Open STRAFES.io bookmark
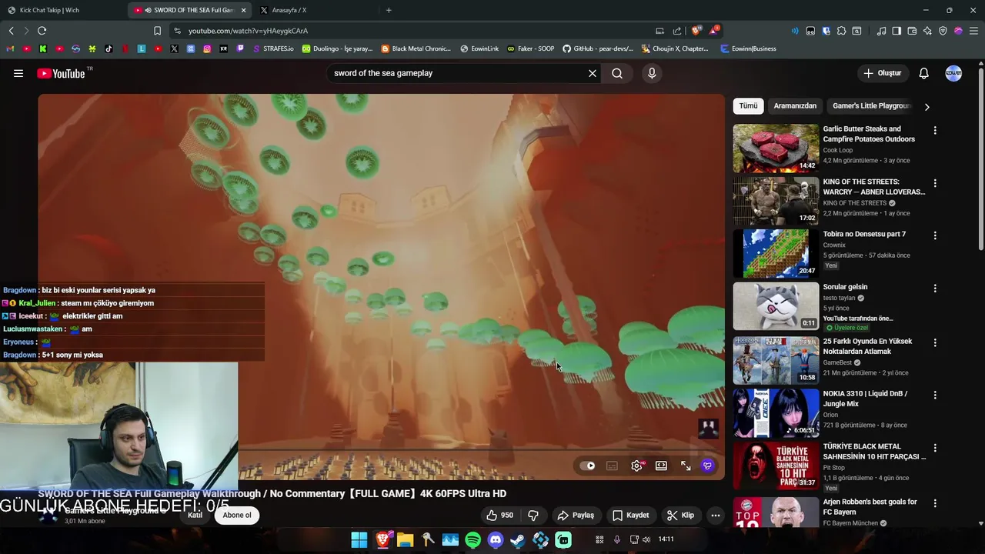Screen dimensions: 985x554 [x=273, y=48]
